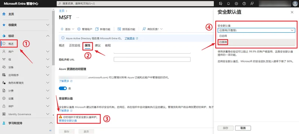Viewport: 299px width, 134px height.
Task: Click the feedback icon in top bar
Action: 252,3
